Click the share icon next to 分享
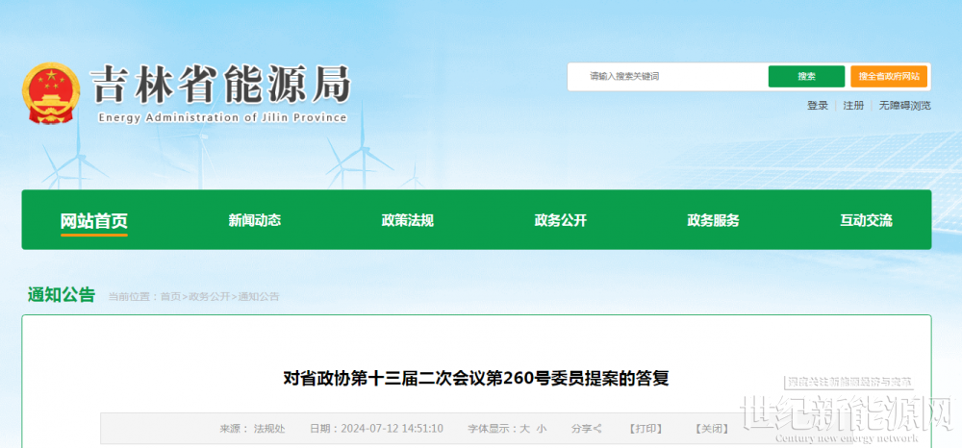This screenshot has height=448, width=962. pos(598,429)
